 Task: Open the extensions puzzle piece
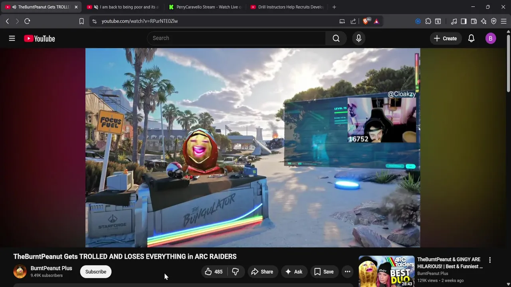pyautogui.click(x=428, y=21)
